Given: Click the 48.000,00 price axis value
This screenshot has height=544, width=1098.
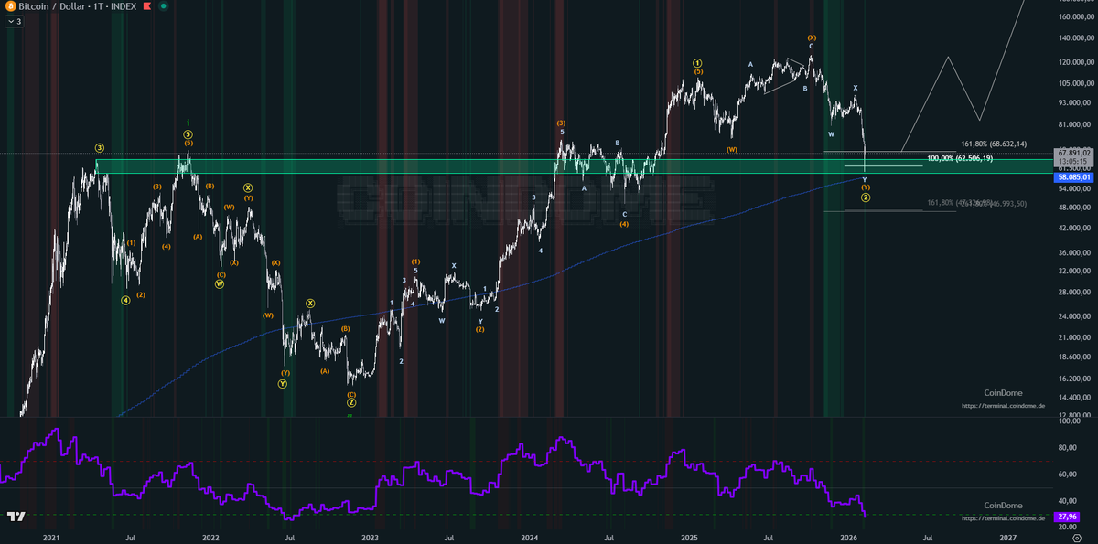Looking at the screenshot, I should point(1076,208).
